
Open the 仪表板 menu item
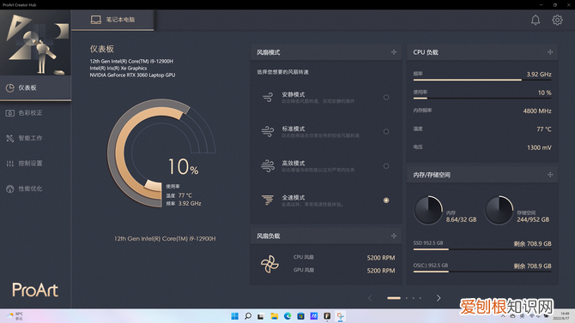35,88
